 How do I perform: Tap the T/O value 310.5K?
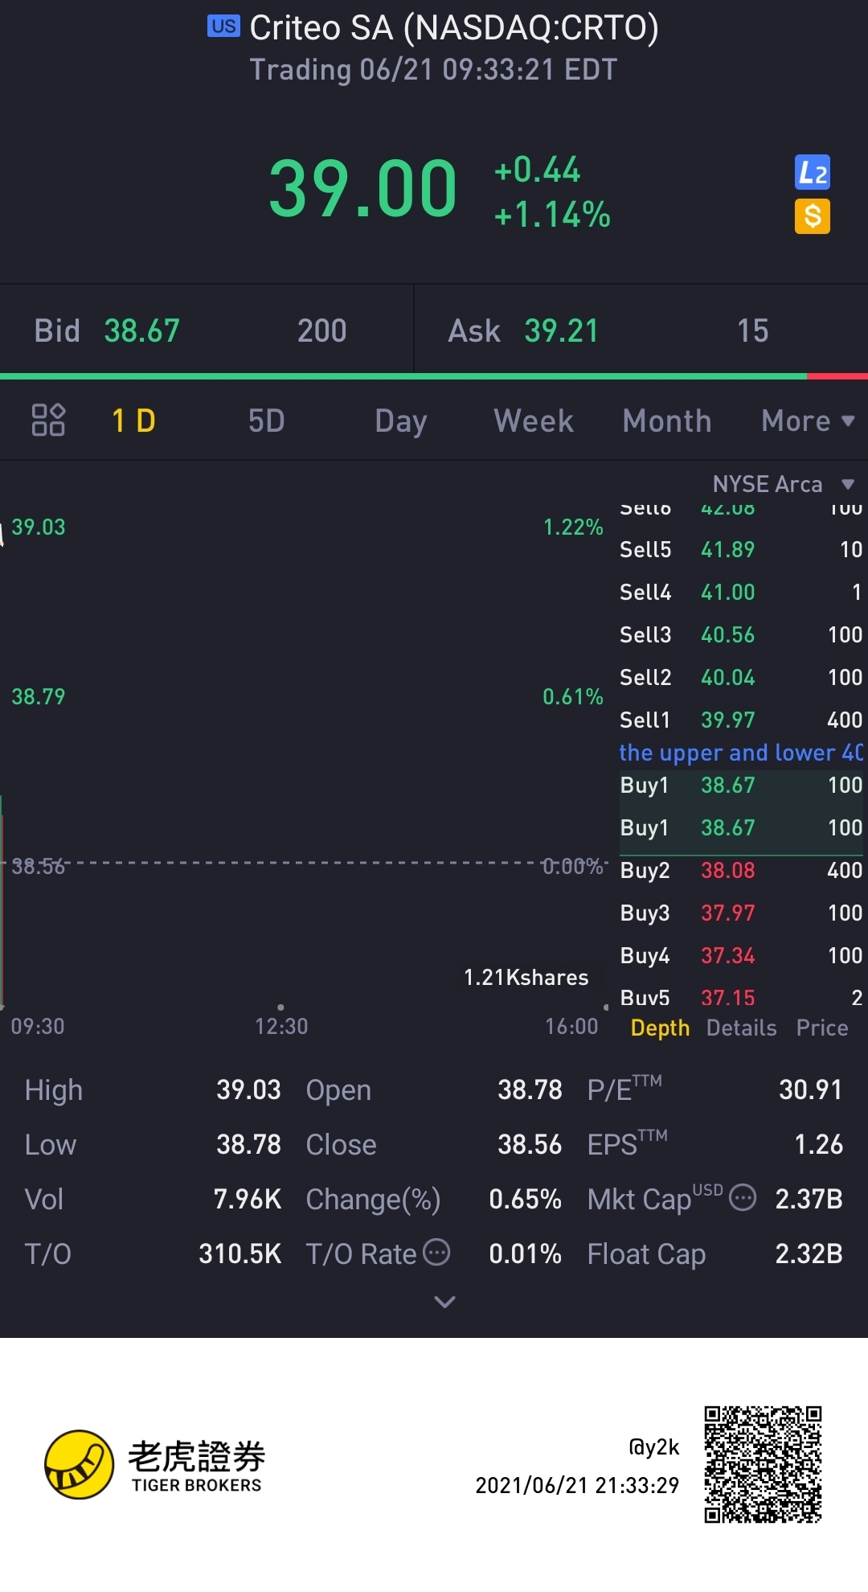click(240, 1253)
